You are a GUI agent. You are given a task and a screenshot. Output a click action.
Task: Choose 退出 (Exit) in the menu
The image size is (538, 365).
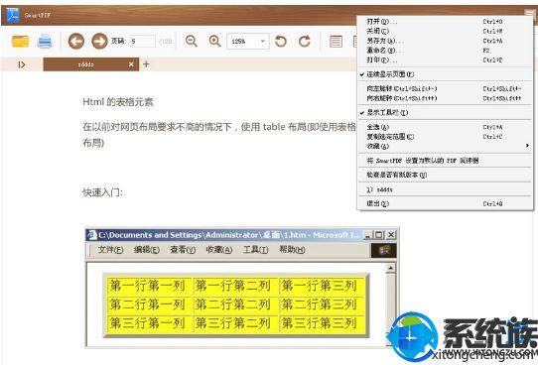[446, 203]
